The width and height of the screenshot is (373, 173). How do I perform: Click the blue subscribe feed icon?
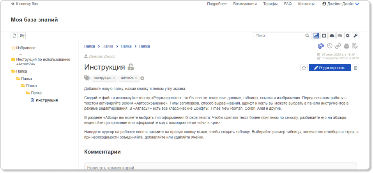click(322, 46)
